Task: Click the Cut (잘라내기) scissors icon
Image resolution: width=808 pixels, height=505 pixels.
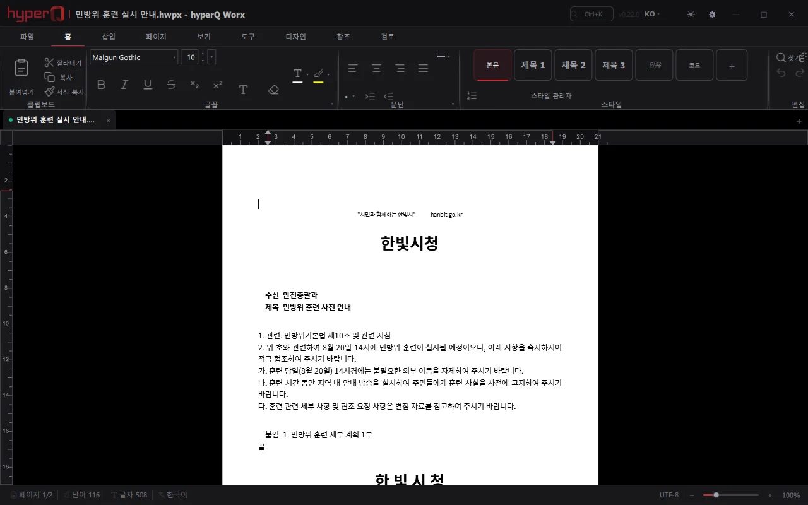Action: click(49, 62)
